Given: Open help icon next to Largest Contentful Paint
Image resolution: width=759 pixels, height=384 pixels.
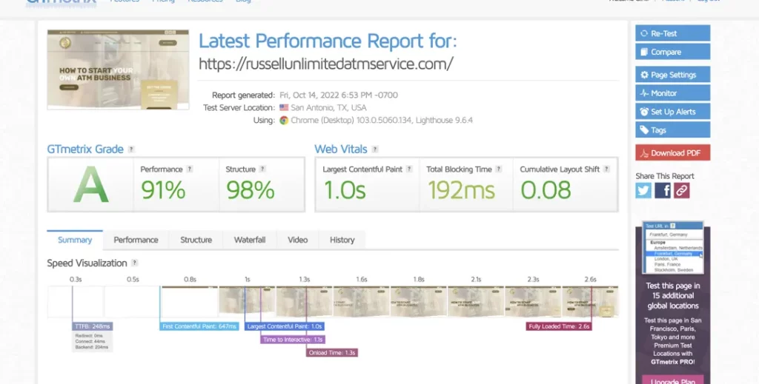Looking at the screenshot, I should pyautogui.click(x=409, y=169).
